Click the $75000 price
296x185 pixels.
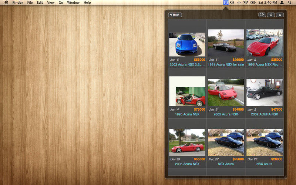(199, 109)
